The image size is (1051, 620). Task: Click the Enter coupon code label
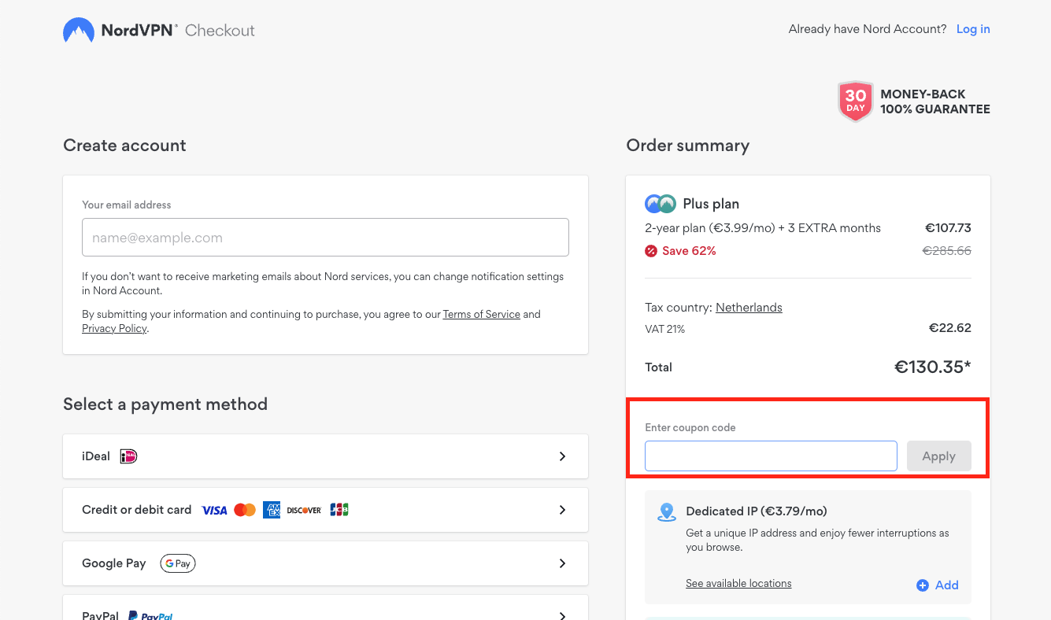coord(690,428)
